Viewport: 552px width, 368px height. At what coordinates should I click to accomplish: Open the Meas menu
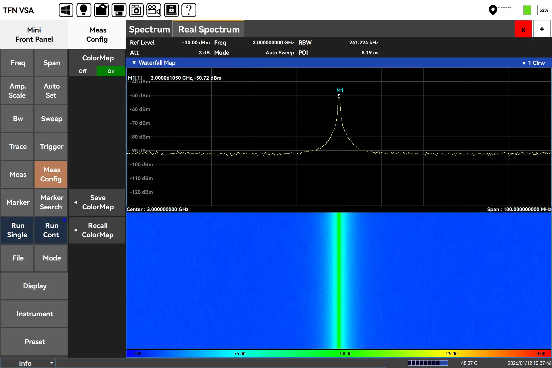tap(18, 174)
